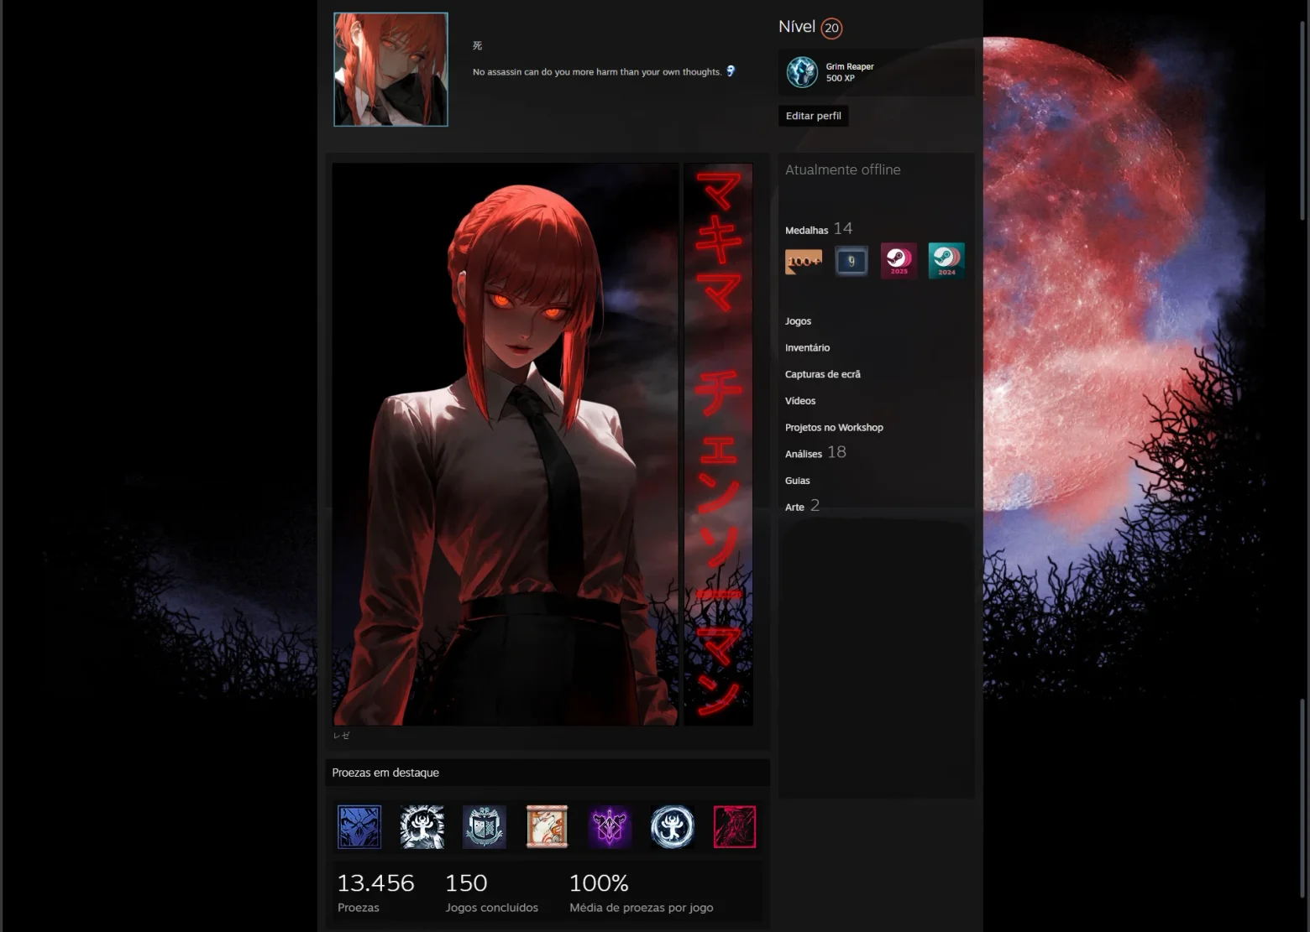Open the Grim Reaper badge icon

click(802, 72)
